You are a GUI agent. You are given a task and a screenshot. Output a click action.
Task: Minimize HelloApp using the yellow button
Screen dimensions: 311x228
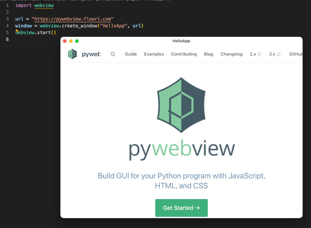(x=71, y=41)
